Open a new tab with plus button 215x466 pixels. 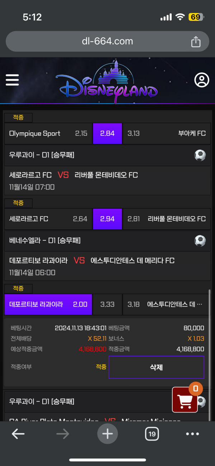coord(107,434)
